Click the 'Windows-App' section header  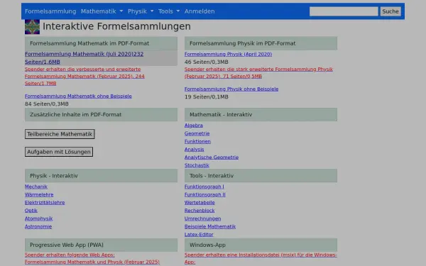pyautogui.click(x=261, y=245)
